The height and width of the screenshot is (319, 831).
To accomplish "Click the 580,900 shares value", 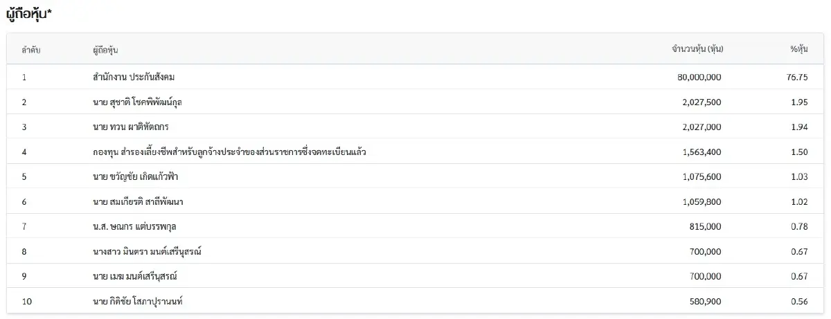I will tap(706, 302).
